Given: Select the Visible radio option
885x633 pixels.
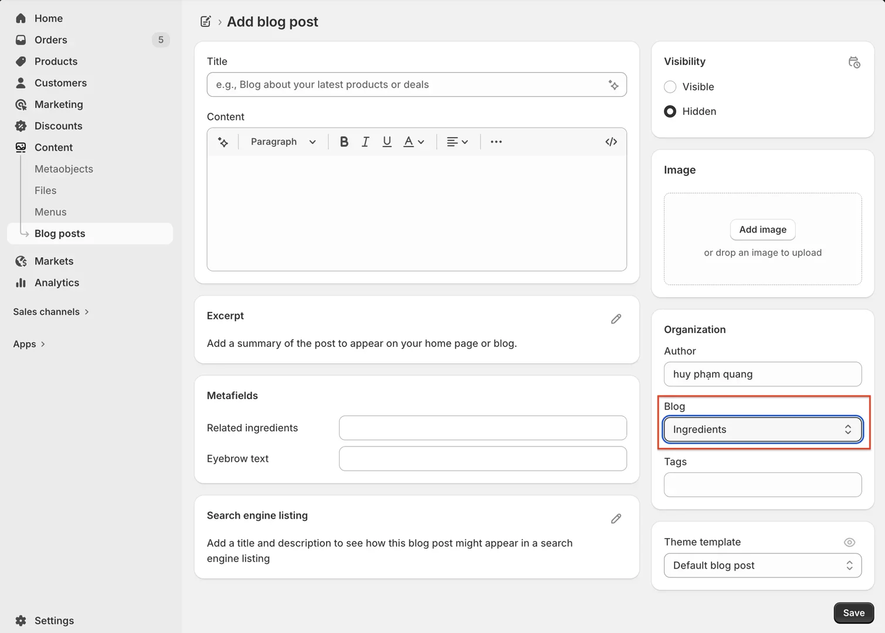Looking at the screenshot, I should (x=670, y=87).
